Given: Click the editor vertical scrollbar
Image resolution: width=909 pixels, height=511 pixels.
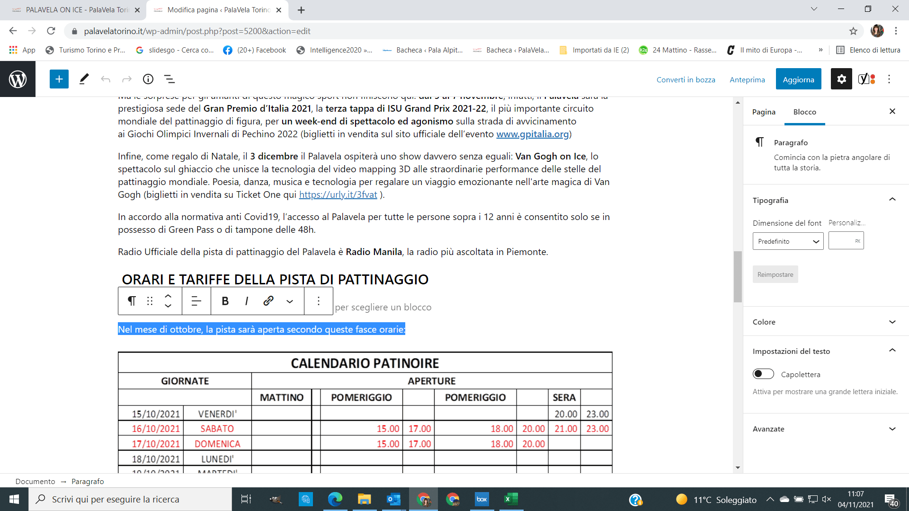Looking at the screenshot, I should point(738,277).
